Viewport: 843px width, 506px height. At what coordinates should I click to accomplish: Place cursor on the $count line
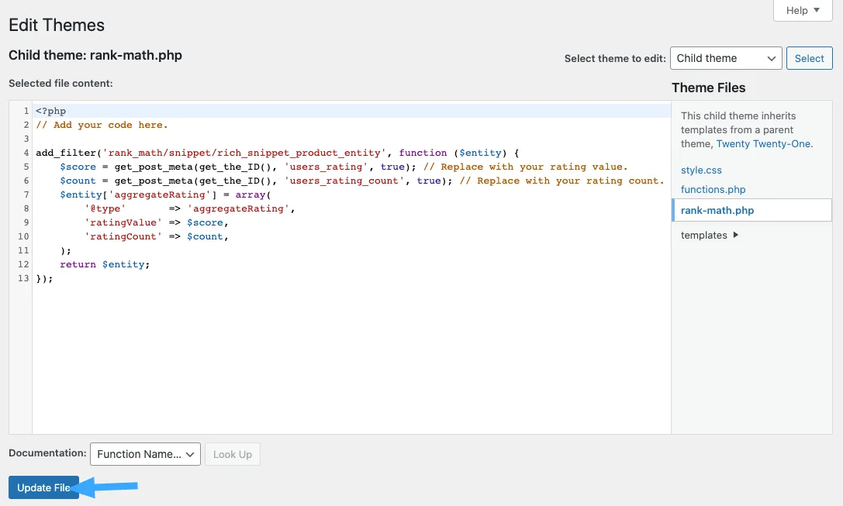pyautogui.click(x=362, y=181)
